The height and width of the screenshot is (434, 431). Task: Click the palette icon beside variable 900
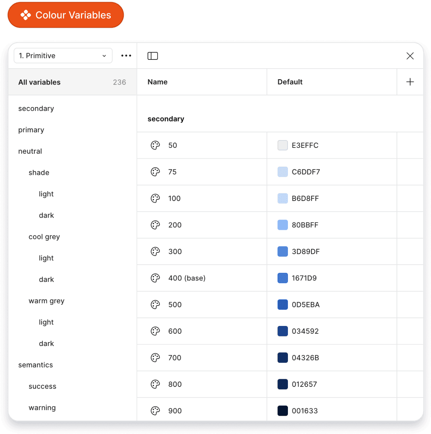(155, 410)
